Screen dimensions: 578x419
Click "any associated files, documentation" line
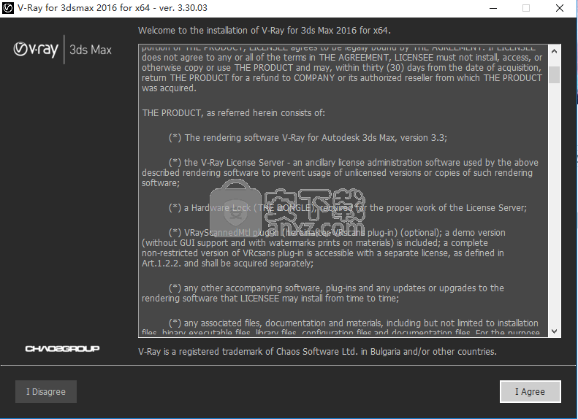point(354,323)
